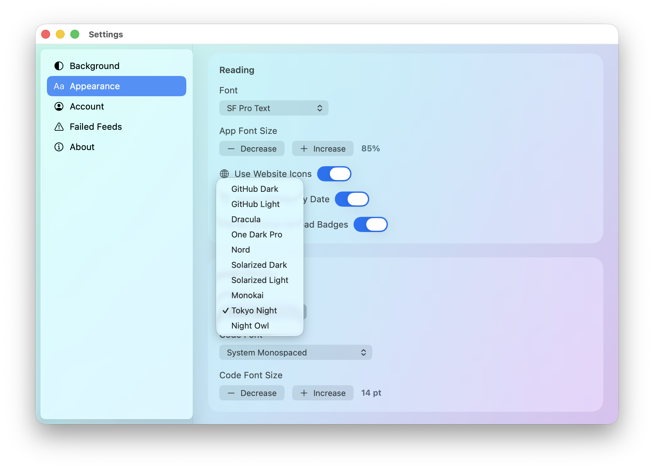This screenshot has width=654, height=471.
Task: Open the System Monospaced Code Font dropdown
Action: (x=295, y=352)
